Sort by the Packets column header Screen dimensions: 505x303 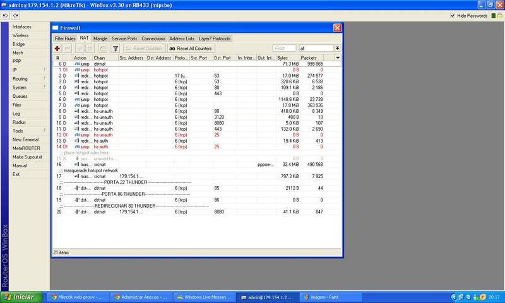click(312, 57)
